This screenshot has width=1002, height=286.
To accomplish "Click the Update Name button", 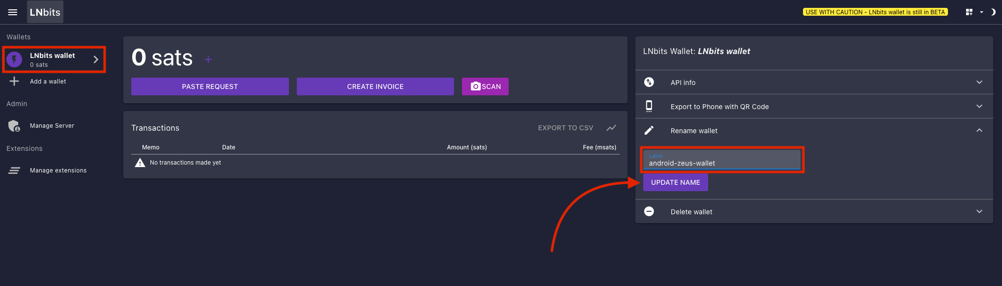I will coord(675,182).
